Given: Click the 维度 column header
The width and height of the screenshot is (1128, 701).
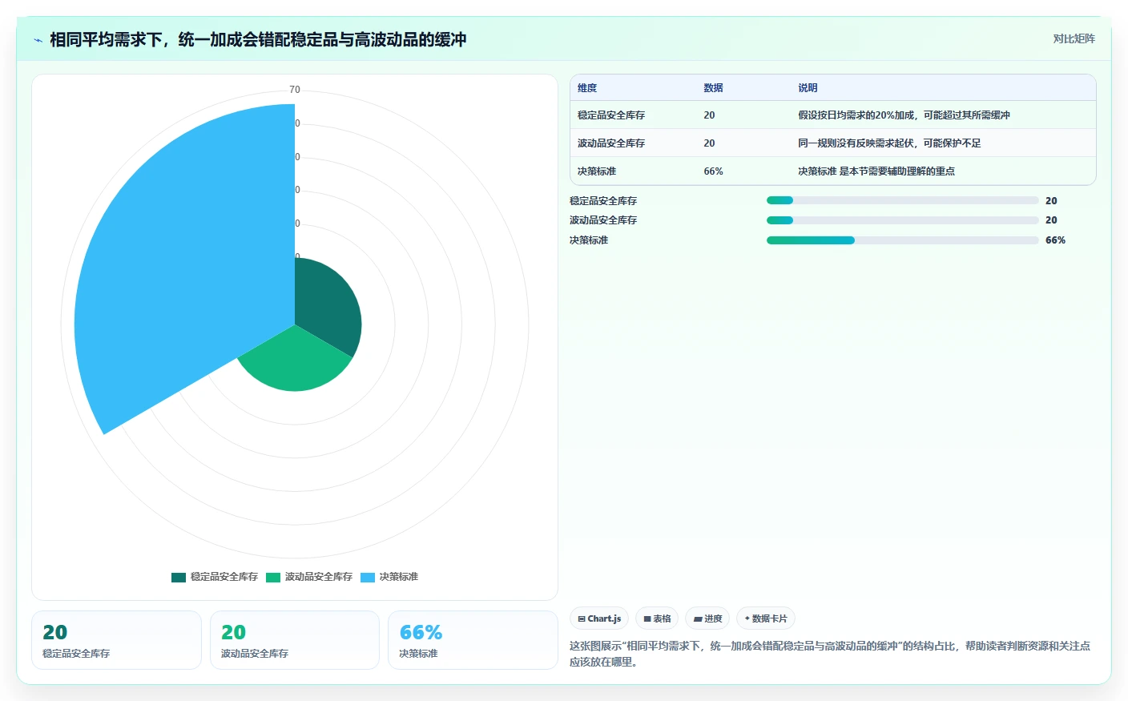Looking at the screenshot, I should click(587, 88).
